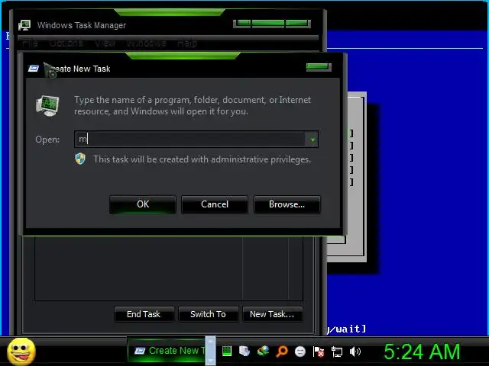The width and height of the screenshot is (489, 366).
Task: Open the File menu in Task Manager
Action: [x=30, y=43]
